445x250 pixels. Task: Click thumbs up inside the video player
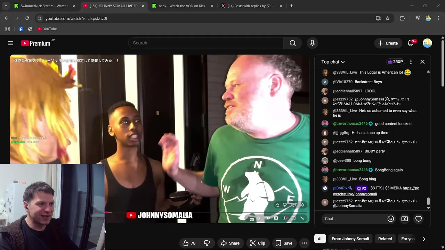pyautogui.click(x=277, y=205)
